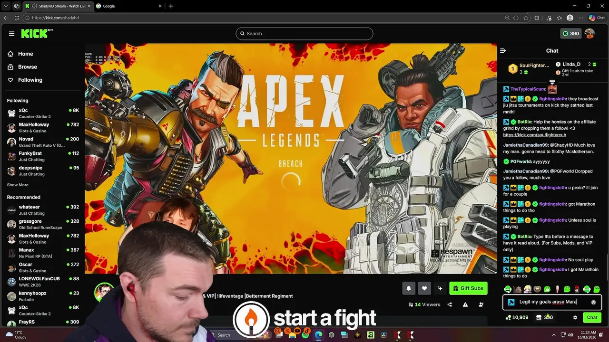Open xQc Counter-Strike 2 followed channel
This screenshot has width=609, height=342.
43,113
